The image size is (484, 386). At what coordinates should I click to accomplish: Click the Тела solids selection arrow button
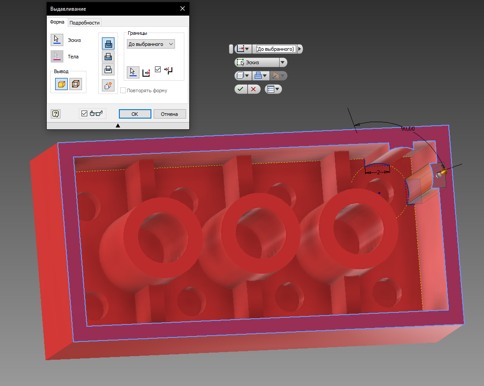pos(57,57)
